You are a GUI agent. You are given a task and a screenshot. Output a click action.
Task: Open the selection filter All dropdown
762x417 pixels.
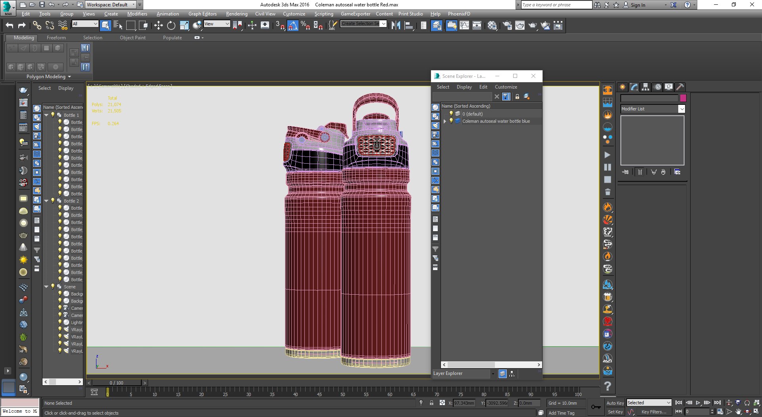(85, 24)
